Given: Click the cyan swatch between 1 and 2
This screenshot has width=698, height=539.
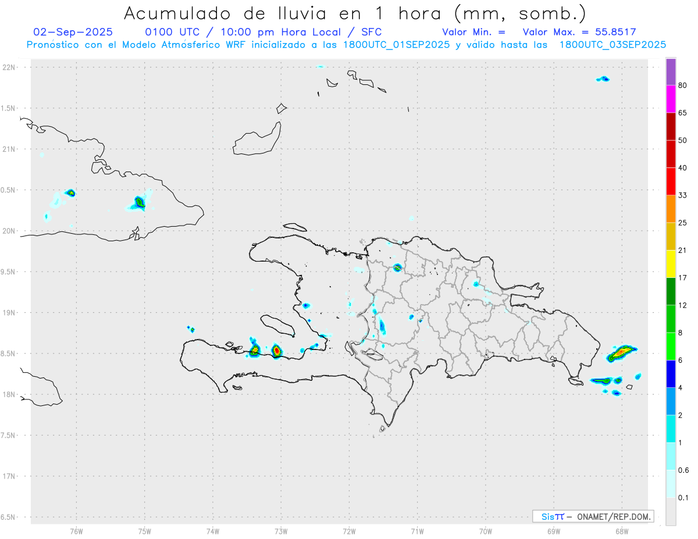Looking at the screenshot, I should [x=671, y=429].
